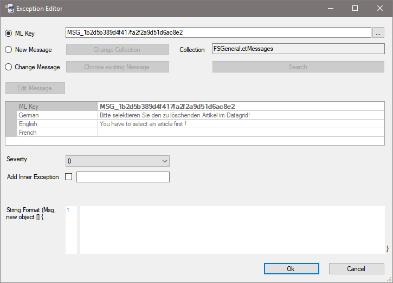Click the Collection field FSGeneral.ctMessages
Viewport: 393px width, 283px height.
pyautogui.click(x=298, y=49)
